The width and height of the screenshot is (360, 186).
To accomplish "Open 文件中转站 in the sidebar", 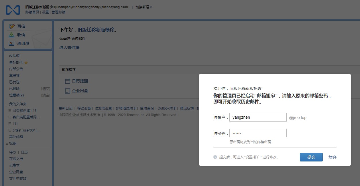I will [18, 179].
